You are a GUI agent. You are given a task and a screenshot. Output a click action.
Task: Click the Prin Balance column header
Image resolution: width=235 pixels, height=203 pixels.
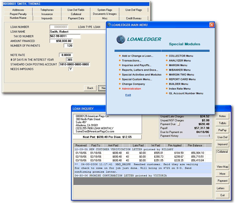(x=195, y=145)
